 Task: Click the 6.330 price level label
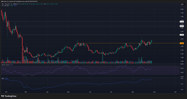(x=182, y=22)
